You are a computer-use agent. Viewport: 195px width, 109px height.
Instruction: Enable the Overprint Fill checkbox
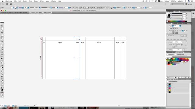(x=167, y=54)
